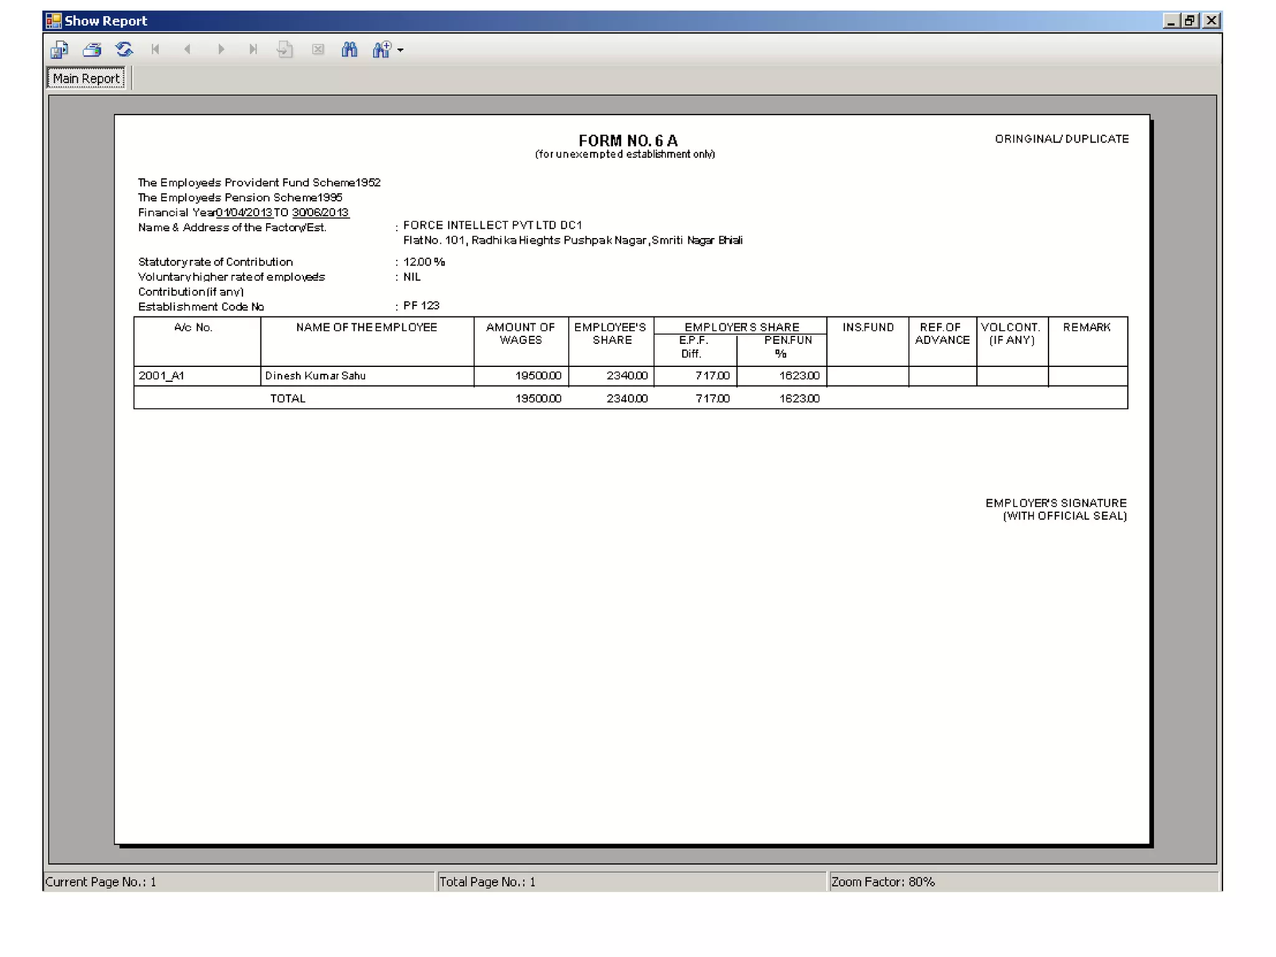This screenshot has height=957, width=1276.
Task: Refresh the report with arrows icon
Action: coord(125,49)
